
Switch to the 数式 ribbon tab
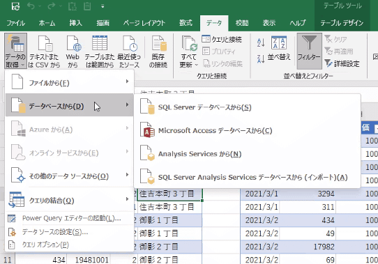[x=186, y=23]
